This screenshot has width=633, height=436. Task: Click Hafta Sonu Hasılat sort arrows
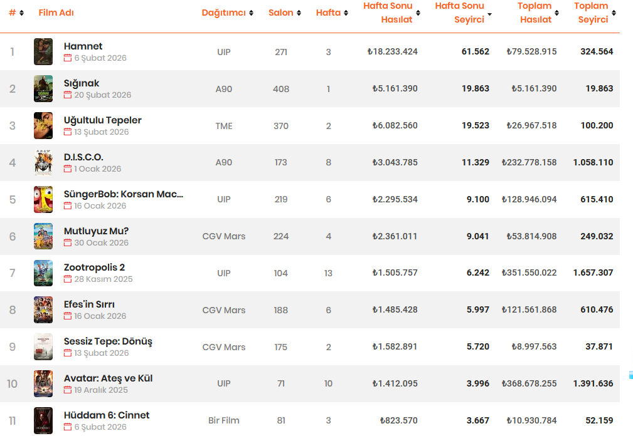pyautogui.click(x=418, y=13)
